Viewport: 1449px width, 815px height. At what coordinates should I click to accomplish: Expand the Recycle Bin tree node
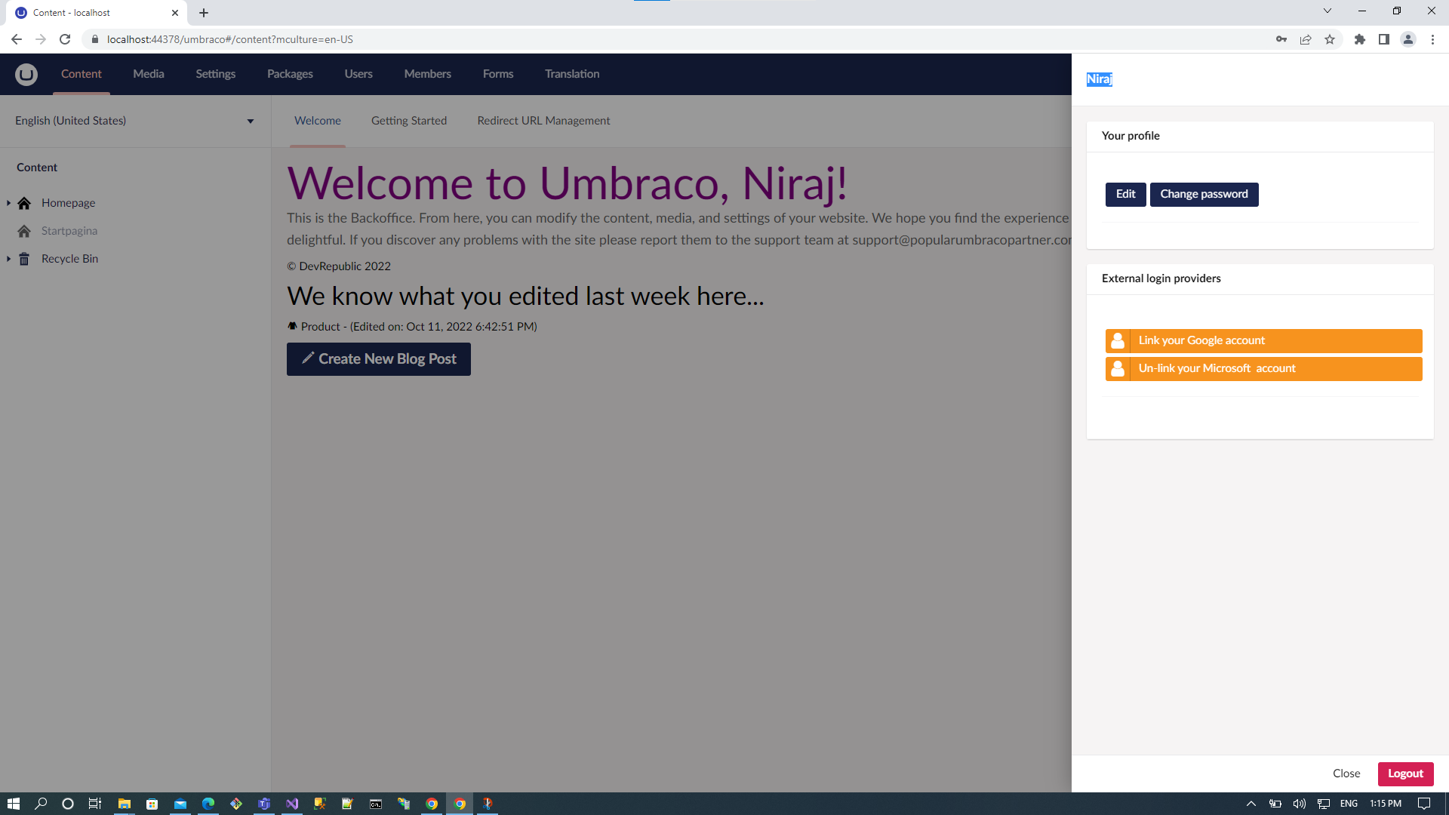8,259
